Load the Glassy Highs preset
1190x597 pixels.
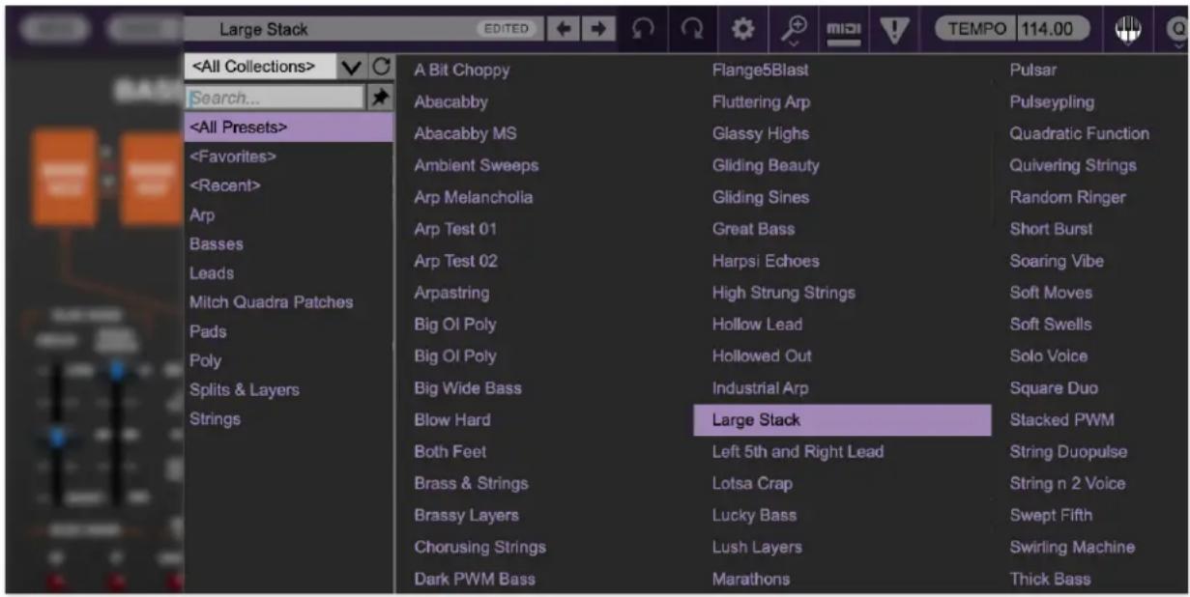760,133
